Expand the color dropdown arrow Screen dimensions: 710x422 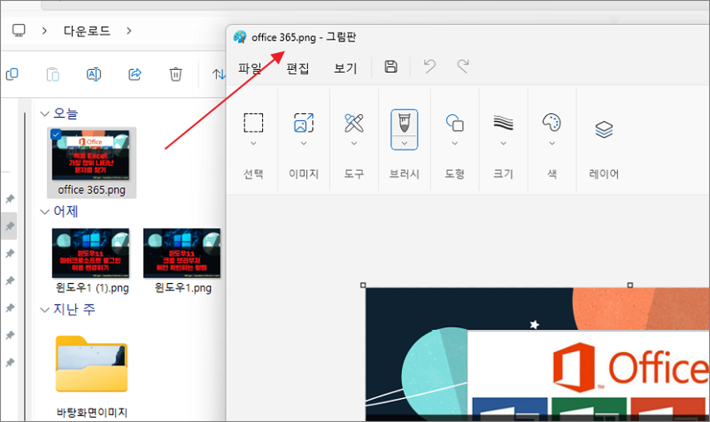click(x=552, y=143)
